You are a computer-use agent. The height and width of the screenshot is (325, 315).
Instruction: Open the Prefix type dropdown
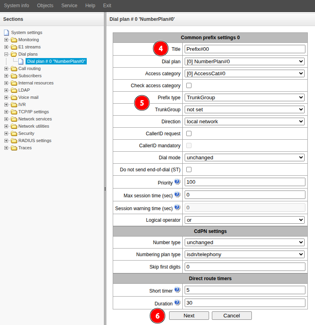(x=245, y=97)
